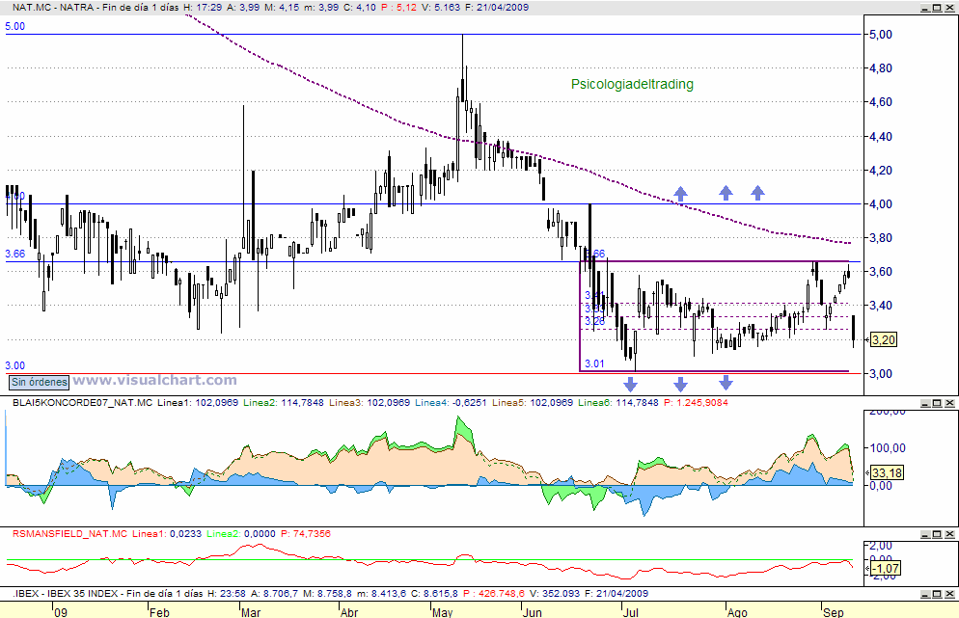Screen dimensions: 959x618
Task: Click the IBEX closing value C: 8.615,8
Action: [433, 594]
